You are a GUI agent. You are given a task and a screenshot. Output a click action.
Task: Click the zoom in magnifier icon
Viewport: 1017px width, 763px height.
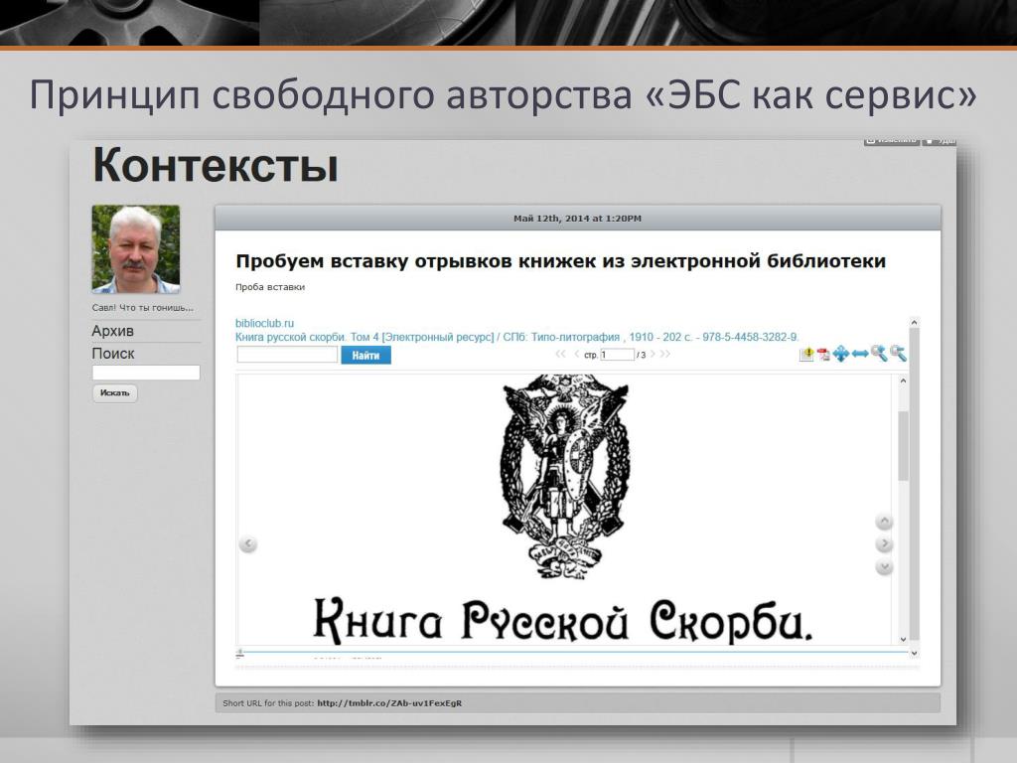(879, 353)
